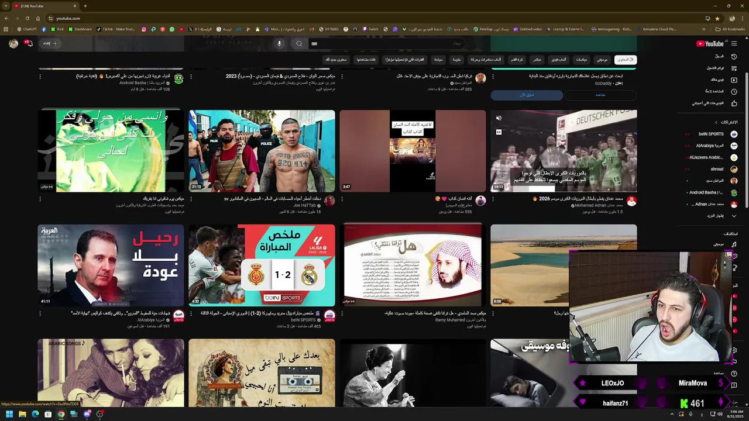Unmute the Bundesliga preview video
Viewport: 749px width, 421px height.
499,118
